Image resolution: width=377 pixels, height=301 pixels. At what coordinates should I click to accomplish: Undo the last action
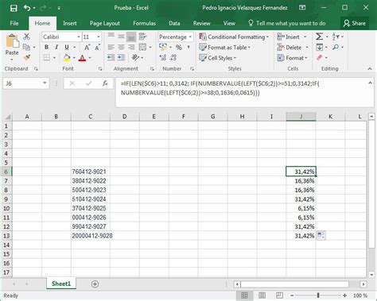[x=27, y=8]
